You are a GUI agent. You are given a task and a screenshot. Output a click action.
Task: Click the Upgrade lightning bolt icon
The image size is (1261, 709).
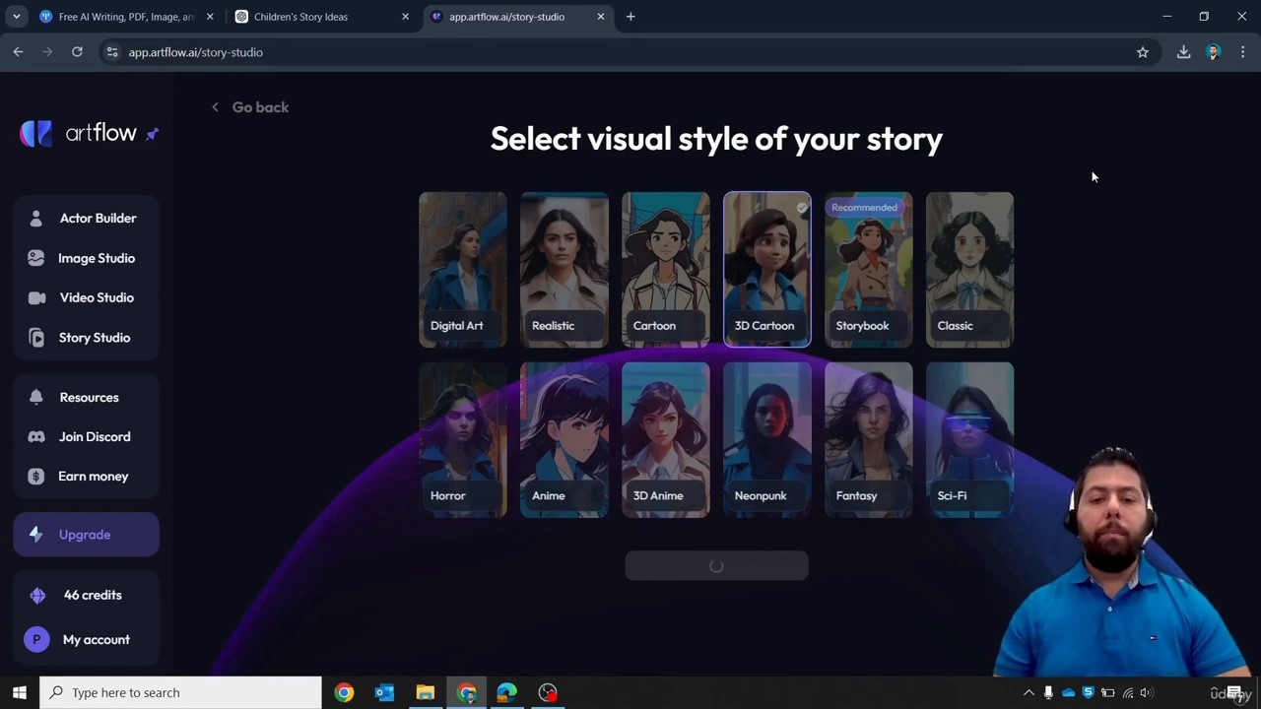point(36,534)
